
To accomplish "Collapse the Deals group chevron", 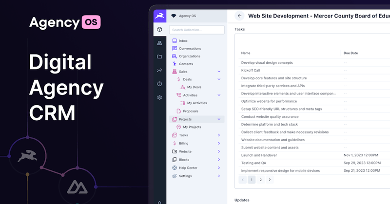I will point(219,79).
